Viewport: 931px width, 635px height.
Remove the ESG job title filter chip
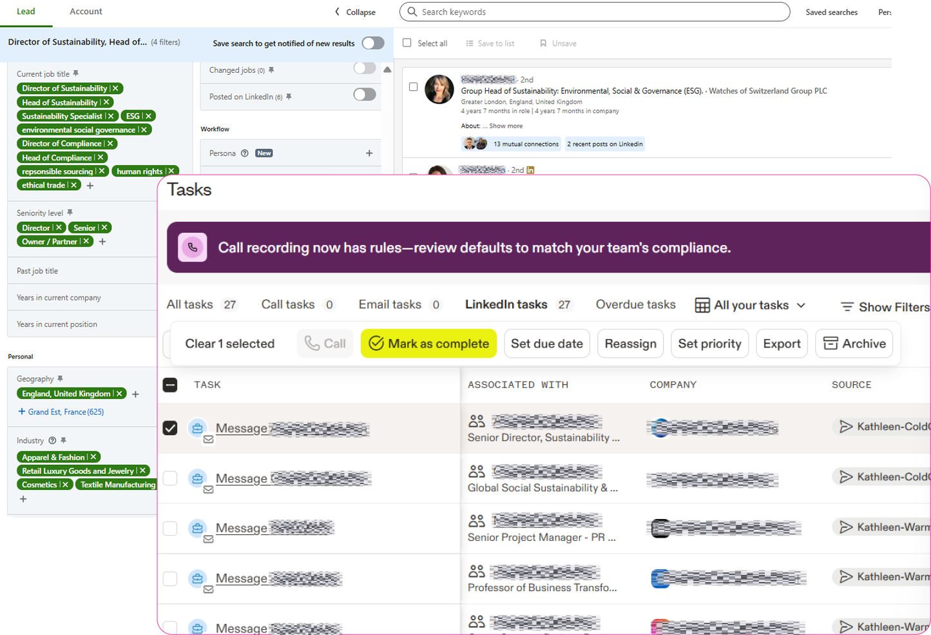click(148, 116)
